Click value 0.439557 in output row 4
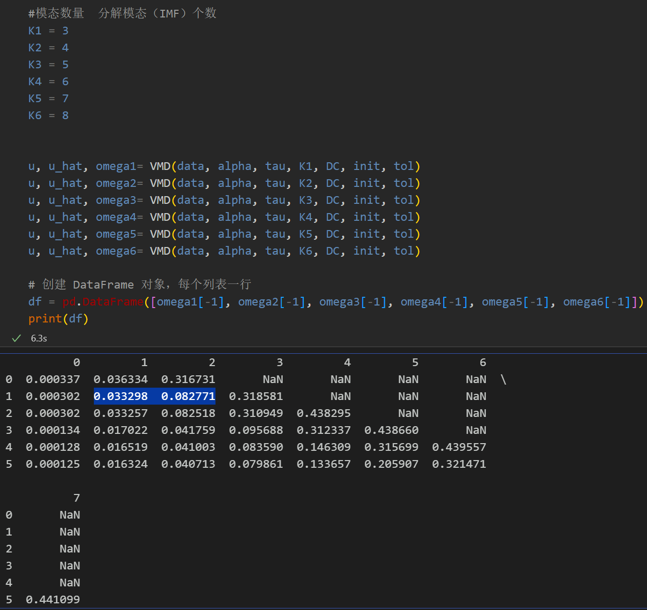647x610 pixels. (459, 447)
